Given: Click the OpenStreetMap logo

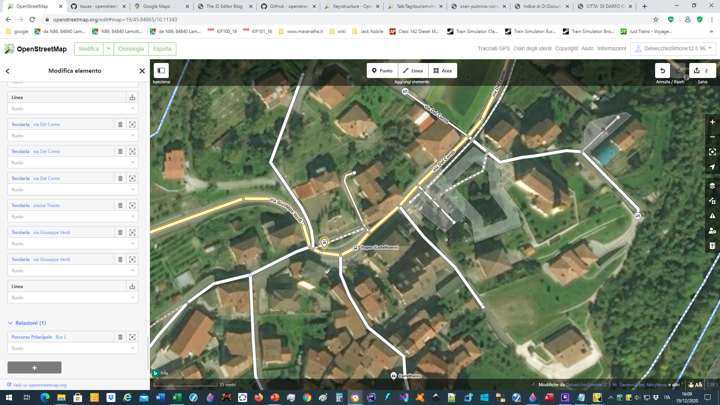Looking at the screenshot, I should coord(35,49).
